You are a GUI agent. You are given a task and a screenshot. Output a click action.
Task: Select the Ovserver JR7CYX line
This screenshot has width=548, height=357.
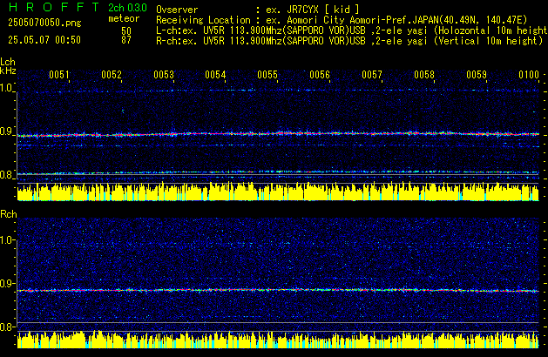(258, 10)
